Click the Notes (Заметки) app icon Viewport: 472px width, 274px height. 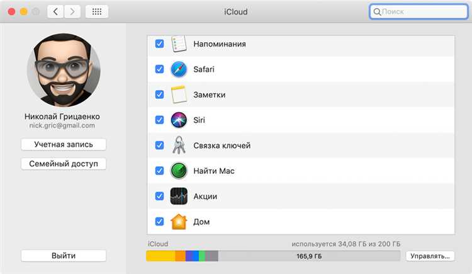click(x=179, y=94)
